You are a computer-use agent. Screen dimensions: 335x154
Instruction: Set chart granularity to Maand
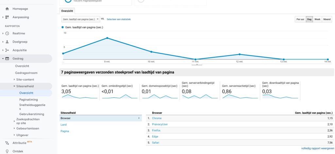coord(327,19)
